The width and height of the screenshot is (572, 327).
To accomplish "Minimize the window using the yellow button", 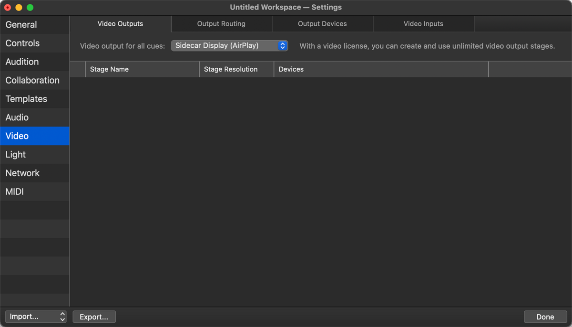I will tap(19, 8).
